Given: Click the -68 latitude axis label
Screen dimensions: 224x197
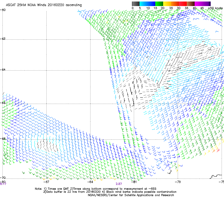Looking at the screenshot, I should 3,139.
